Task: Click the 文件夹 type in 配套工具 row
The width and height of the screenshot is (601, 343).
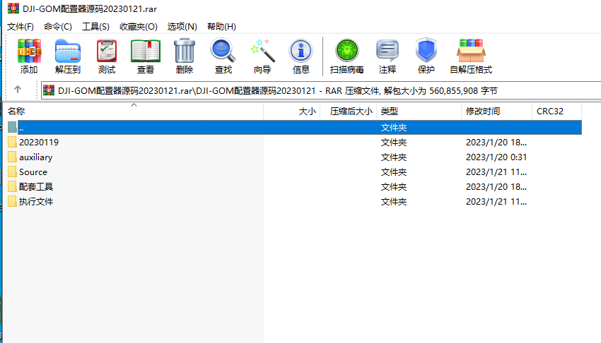Action: pyautogui.click(x=394, y=187)
